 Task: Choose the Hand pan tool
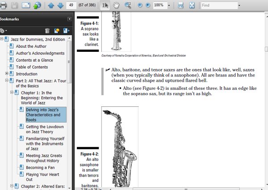point(116,5)
